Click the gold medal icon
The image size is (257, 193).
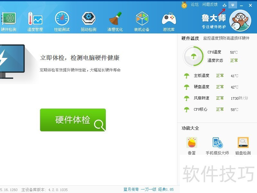(x=184, y=5)
